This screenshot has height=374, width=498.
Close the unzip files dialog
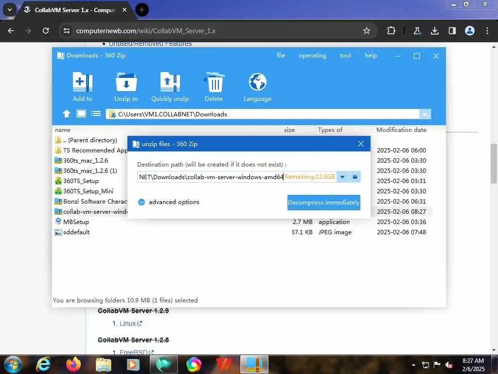pyautogui.click(x=361, y=144)
